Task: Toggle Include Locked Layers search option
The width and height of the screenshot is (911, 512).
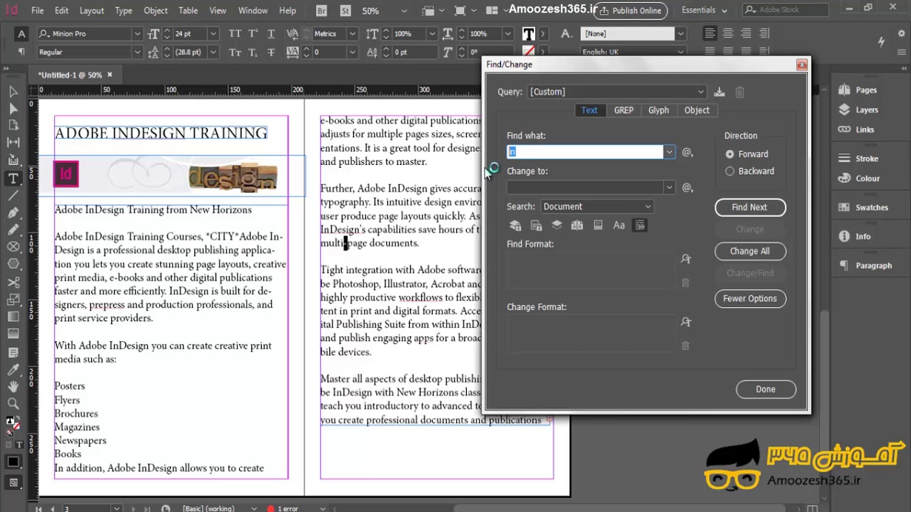Action: (515, 225)
